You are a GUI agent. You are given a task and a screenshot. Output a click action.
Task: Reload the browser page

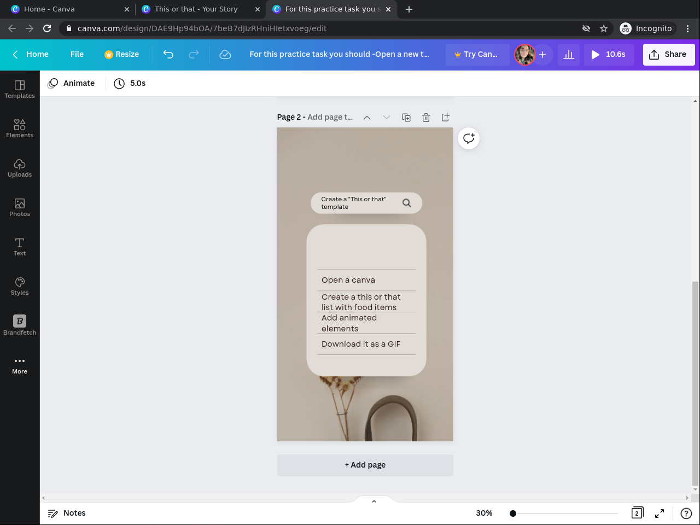(x=47, y=28)
